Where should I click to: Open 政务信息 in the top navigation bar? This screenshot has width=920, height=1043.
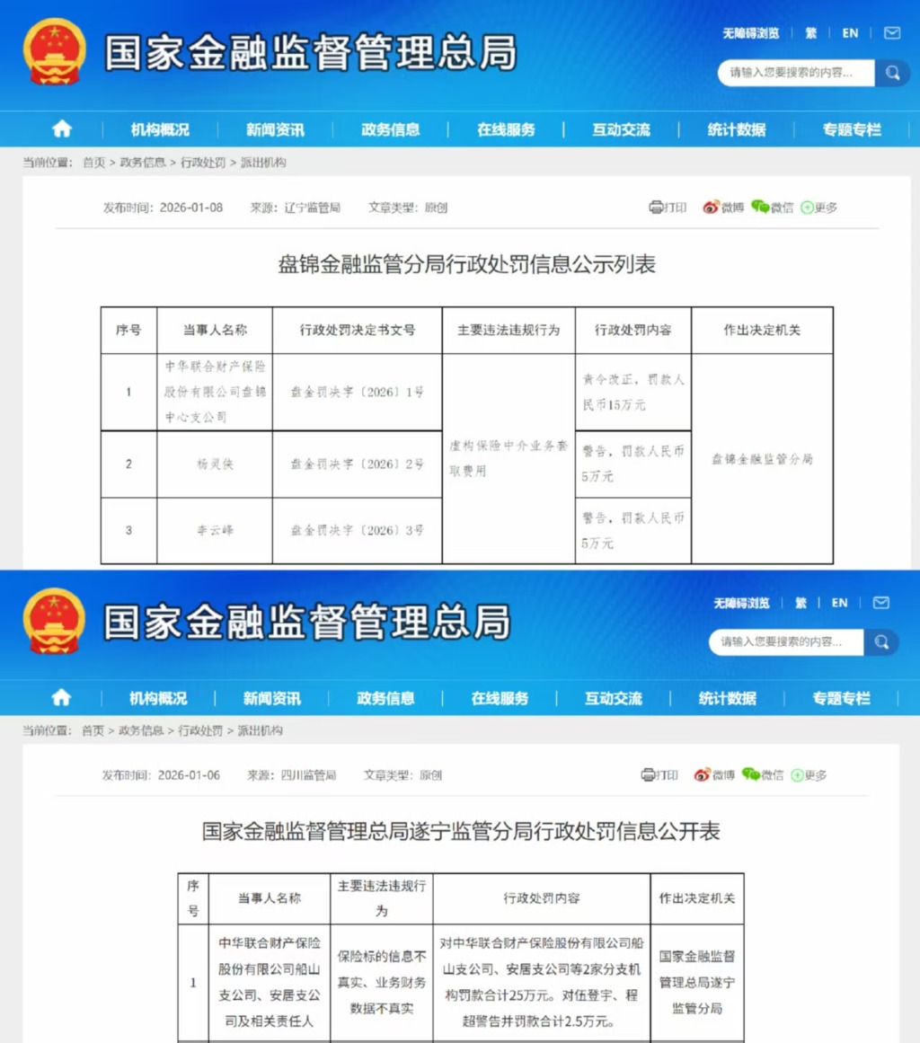coord(391,129)
